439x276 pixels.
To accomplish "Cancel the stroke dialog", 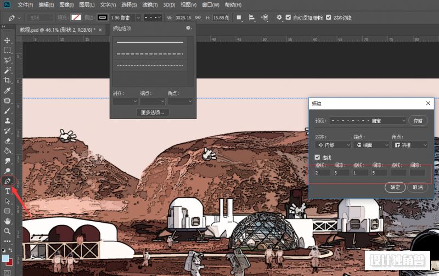I will [x=418, y=187].
